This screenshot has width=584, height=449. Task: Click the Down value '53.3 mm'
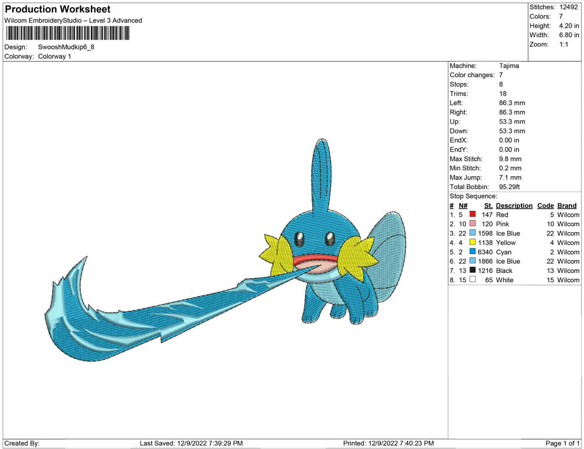pos(512,131)
